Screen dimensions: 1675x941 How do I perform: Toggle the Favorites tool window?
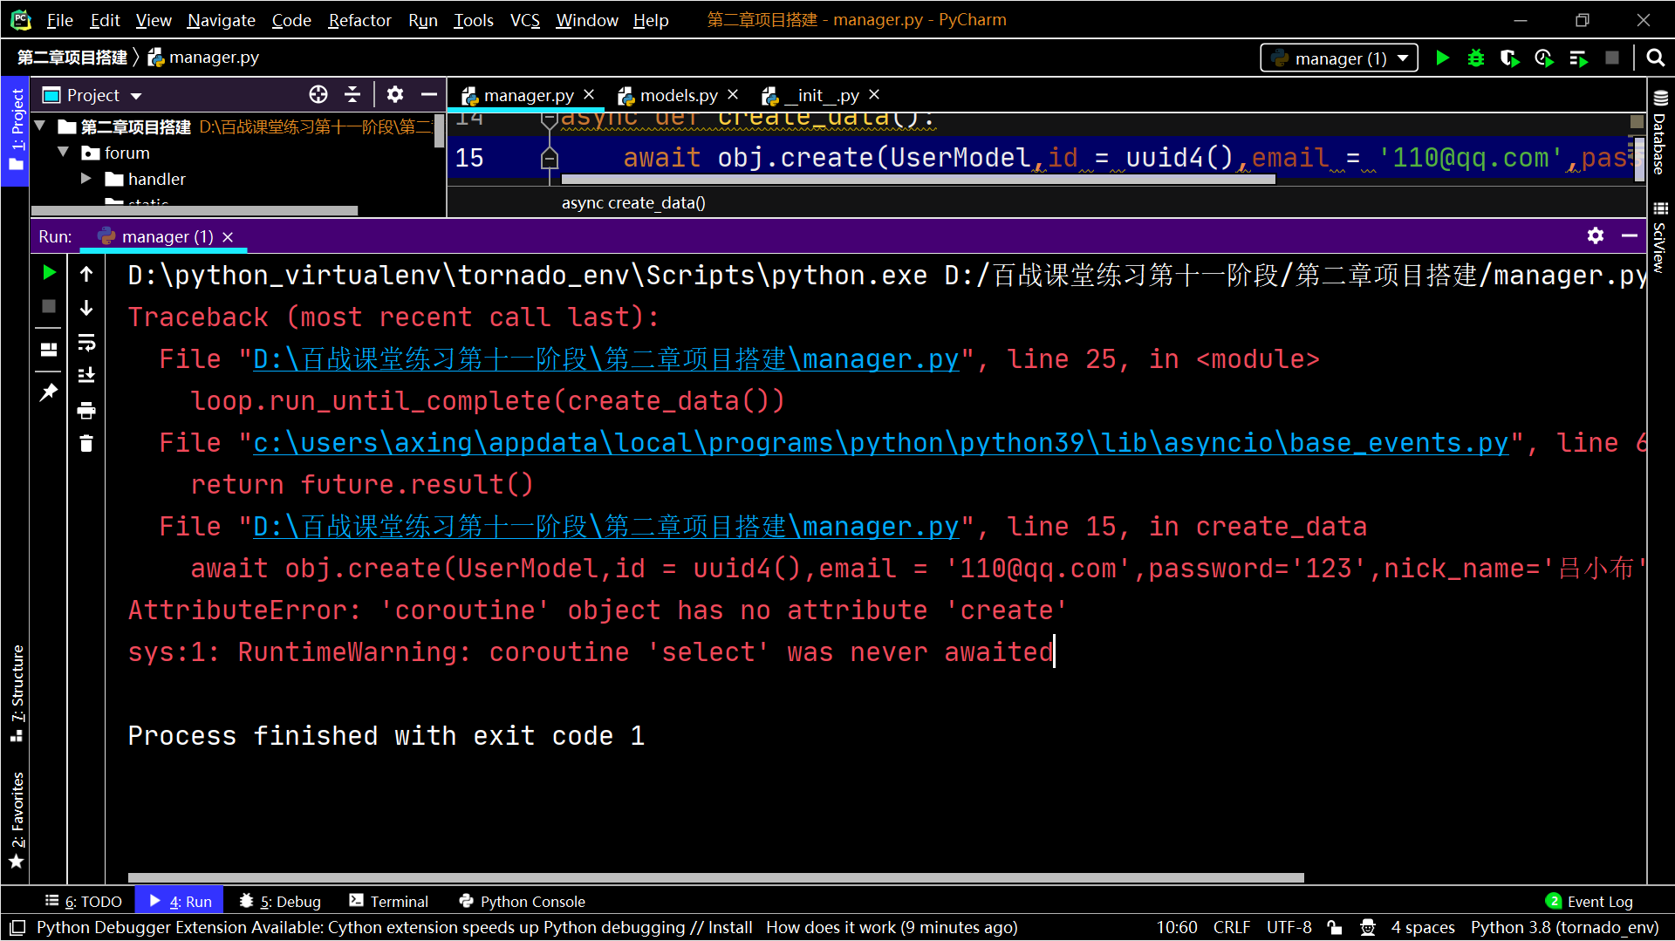tap(17, 820)
